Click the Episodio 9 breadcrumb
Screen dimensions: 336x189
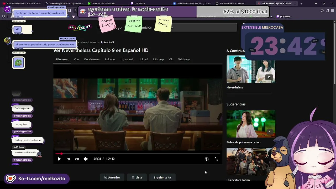(x=107, y=42)
